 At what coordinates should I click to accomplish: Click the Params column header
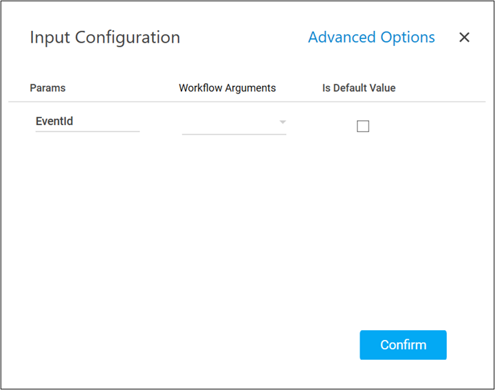[48, 88]
